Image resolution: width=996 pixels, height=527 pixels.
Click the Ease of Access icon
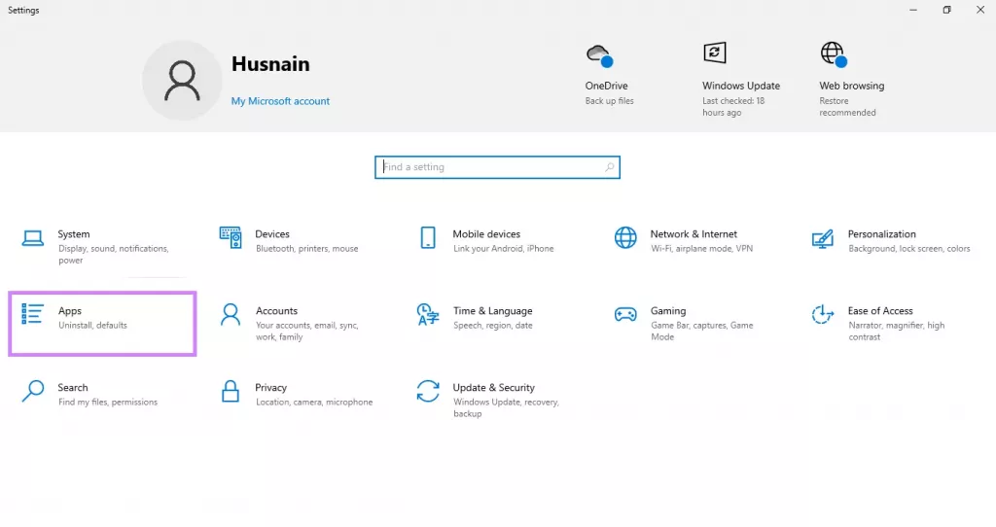(823, 314)
